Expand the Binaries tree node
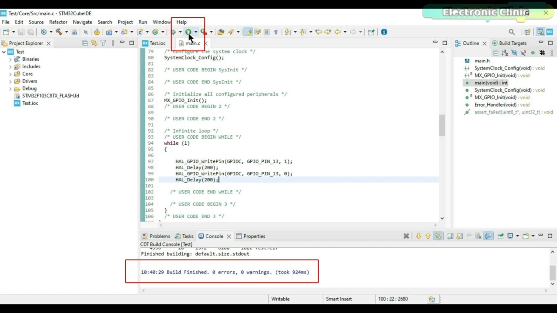 [x=10, y=59]
